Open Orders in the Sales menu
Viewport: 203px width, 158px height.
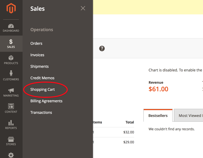click(x=36, y=43)
